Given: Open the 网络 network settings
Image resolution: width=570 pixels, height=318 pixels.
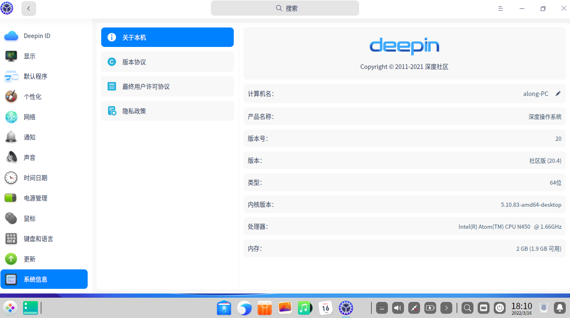Looking at the screenshot, I should click(x=44, y=117).
